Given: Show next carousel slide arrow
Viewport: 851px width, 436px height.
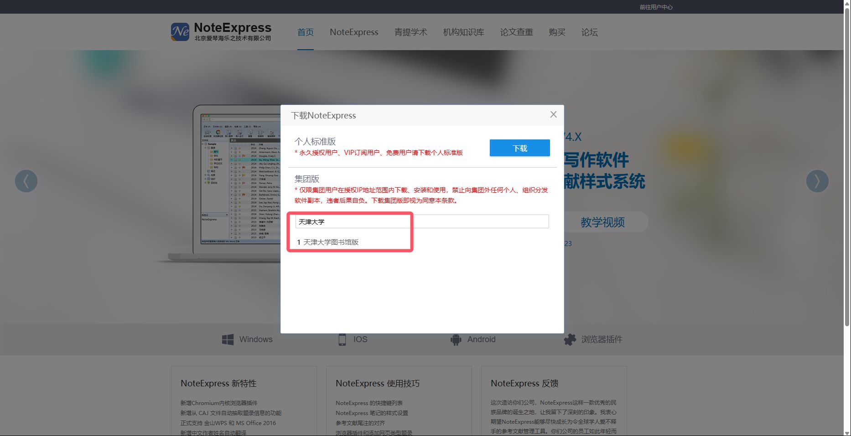Looking at the screenshot, I should click(817, 181).
